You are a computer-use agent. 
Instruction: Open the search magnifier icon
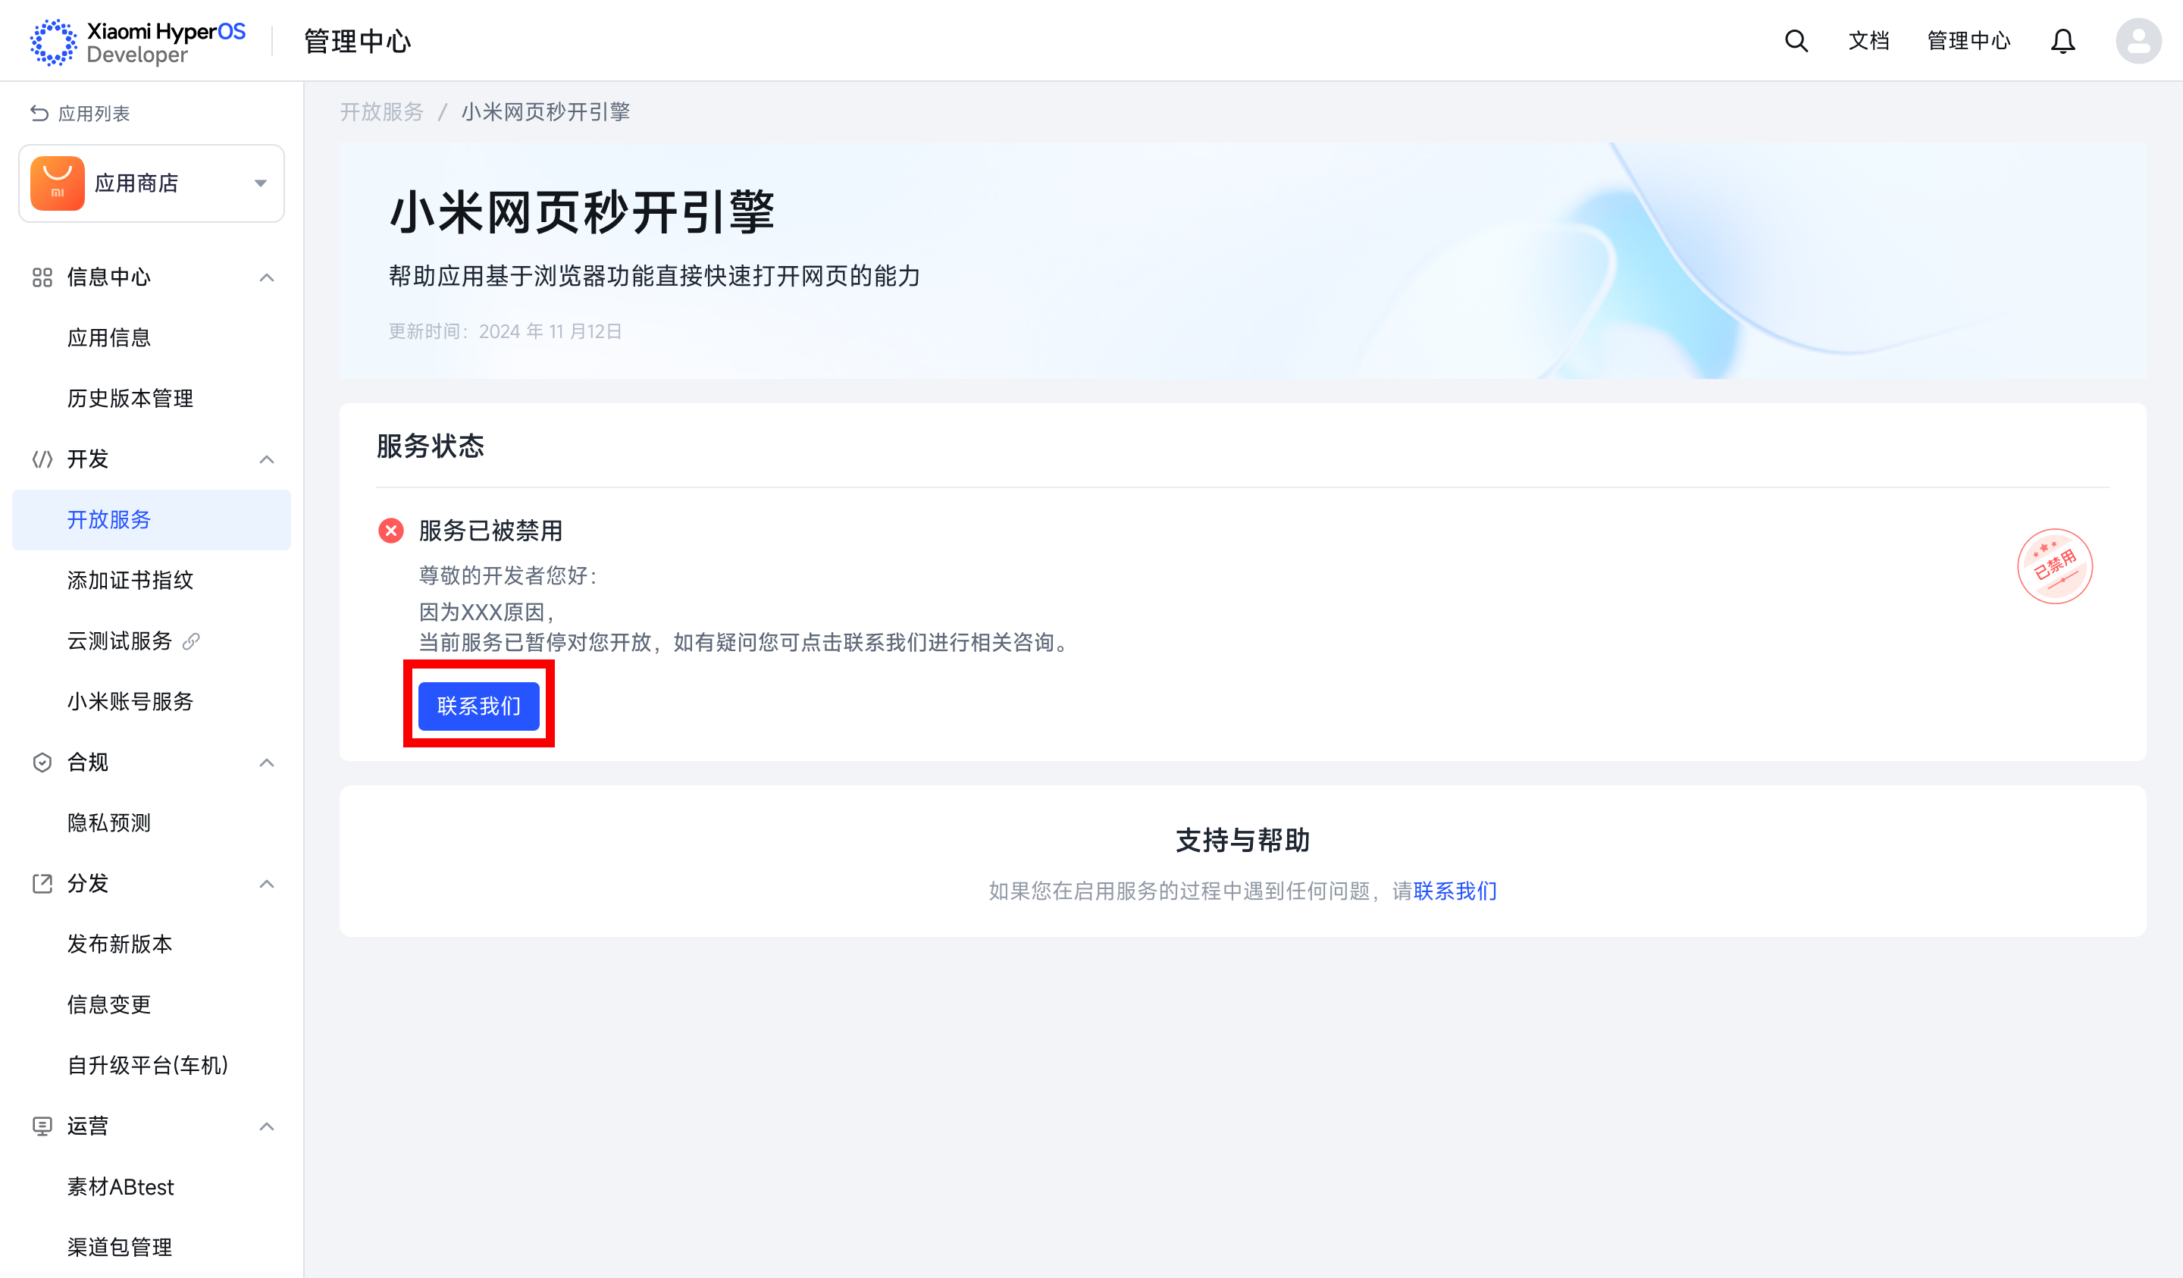pos(1796,41)
